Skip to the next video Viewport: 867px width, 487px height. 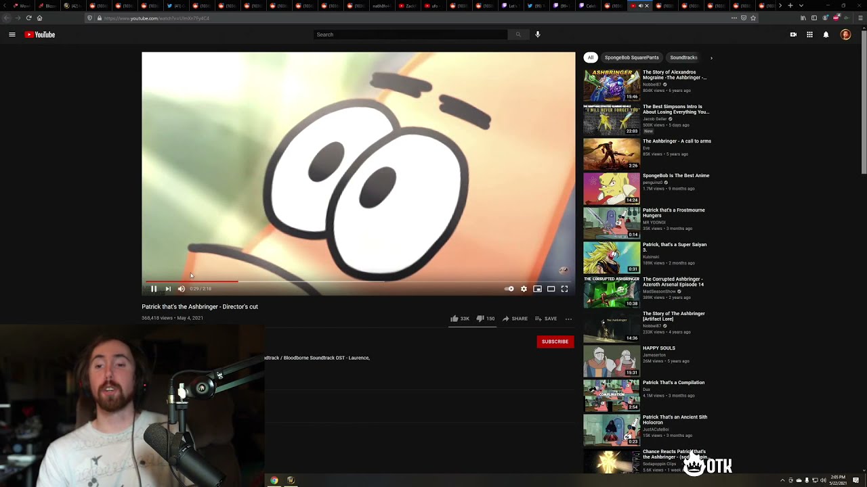click(x=168, y=289)
